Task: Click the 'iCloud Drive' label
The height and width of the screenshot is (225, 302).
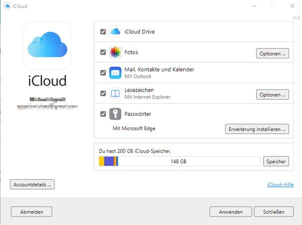Action: click(139, 31)
